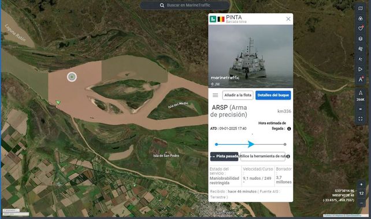The height and width of the screenshot is (219, 371).
Task: Zoom in the map with plus button
Action: pos(361,184)
